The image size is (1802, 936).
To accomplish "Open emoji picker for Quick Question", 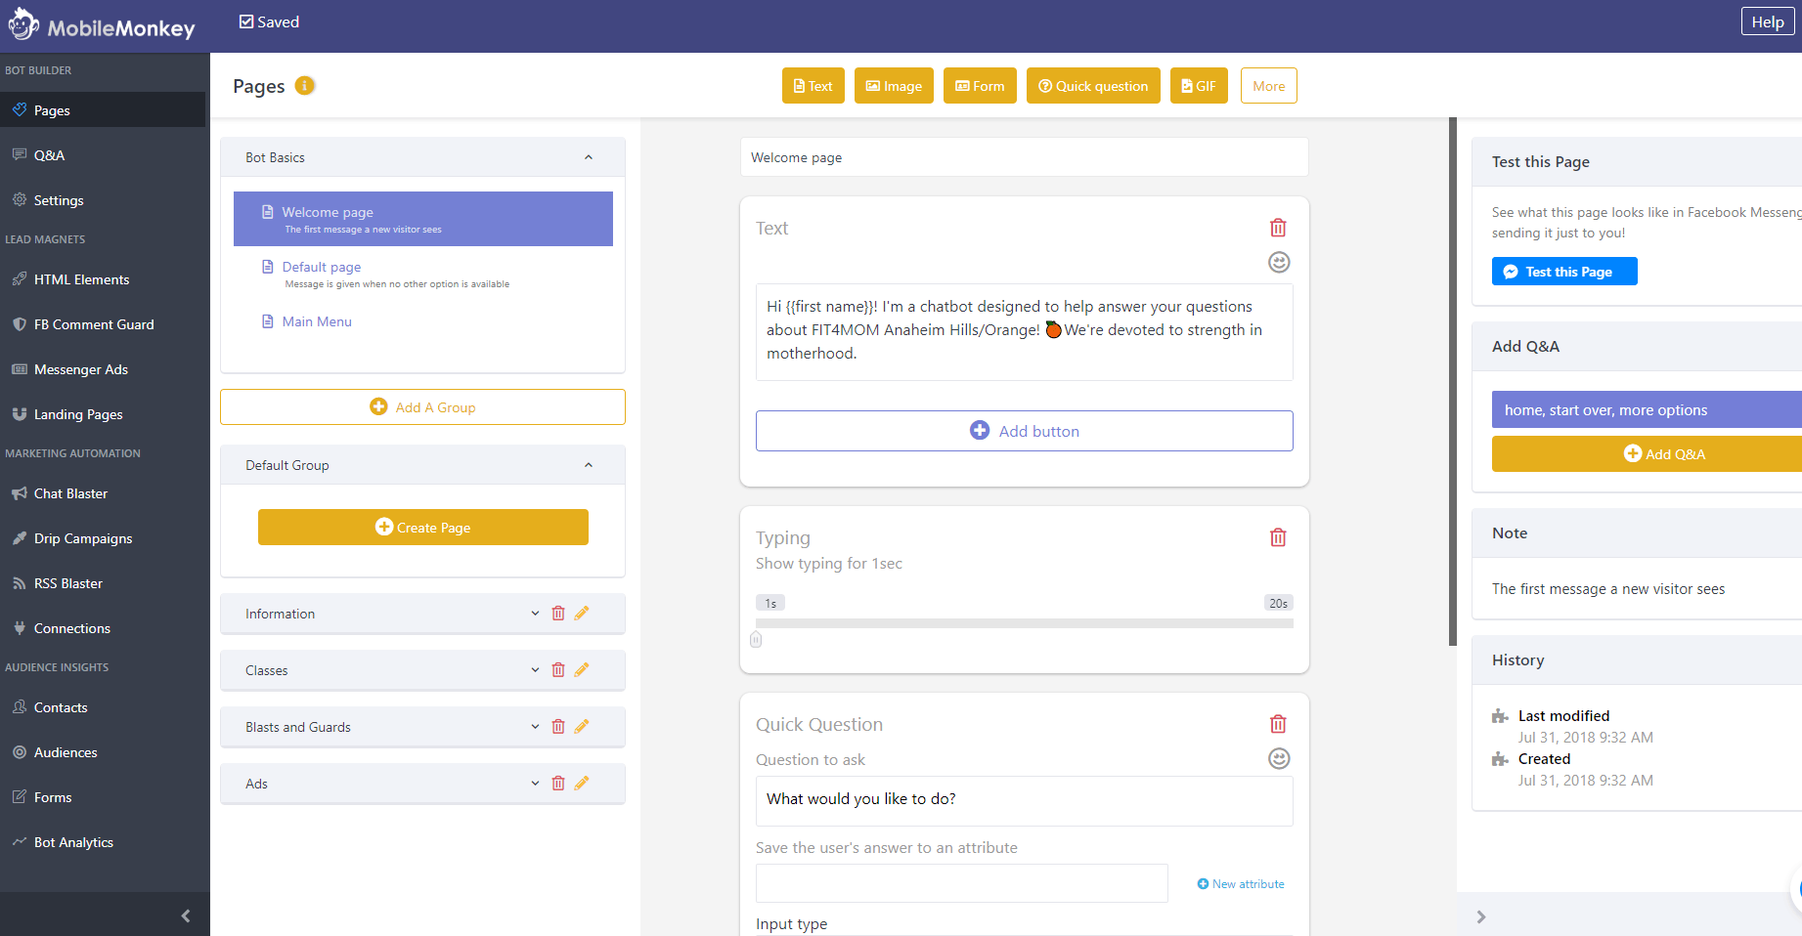I will pos(1279,758).
